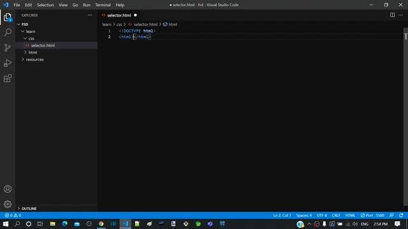The image size is (408, 229).
Task: Click the errors count in status bar
Action: click(9, 216)
